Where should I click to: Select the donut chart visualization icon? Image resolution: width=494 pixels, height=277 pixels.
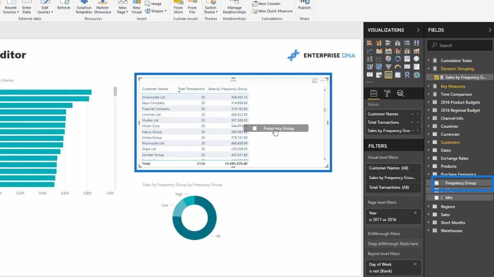[x=398, y=59]
